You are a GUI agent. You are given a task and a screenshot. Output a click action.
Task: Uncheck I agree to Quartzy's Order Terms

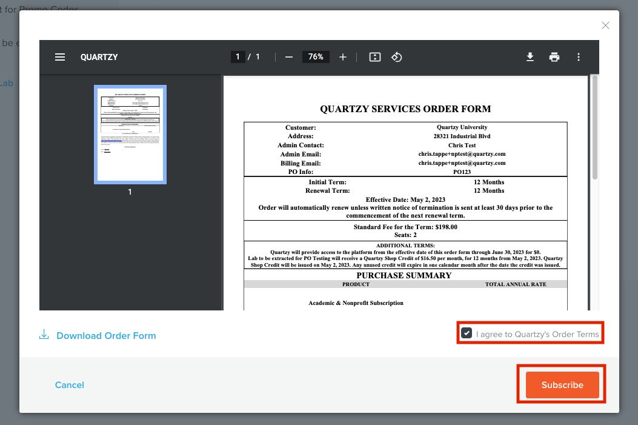[467, 333]
